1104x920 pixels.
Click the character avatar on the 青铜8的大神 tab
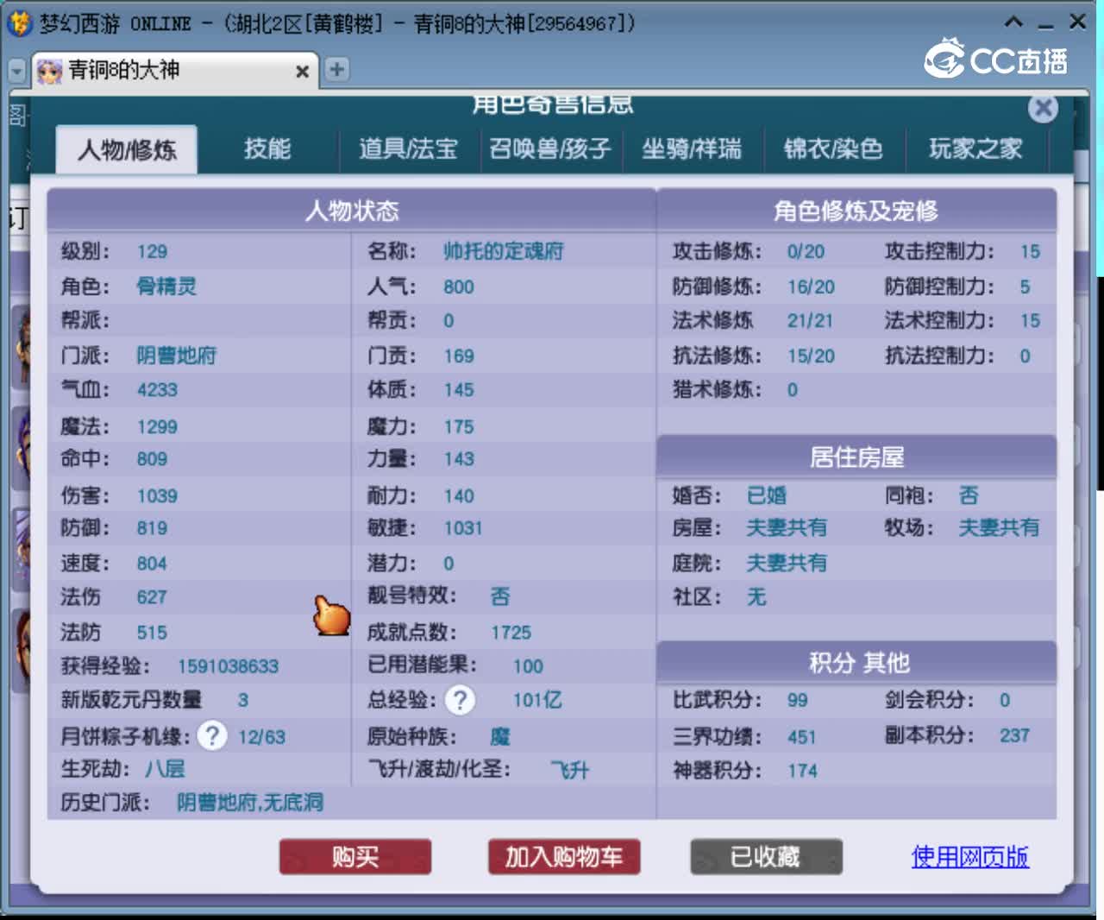(x=49, y=71)
